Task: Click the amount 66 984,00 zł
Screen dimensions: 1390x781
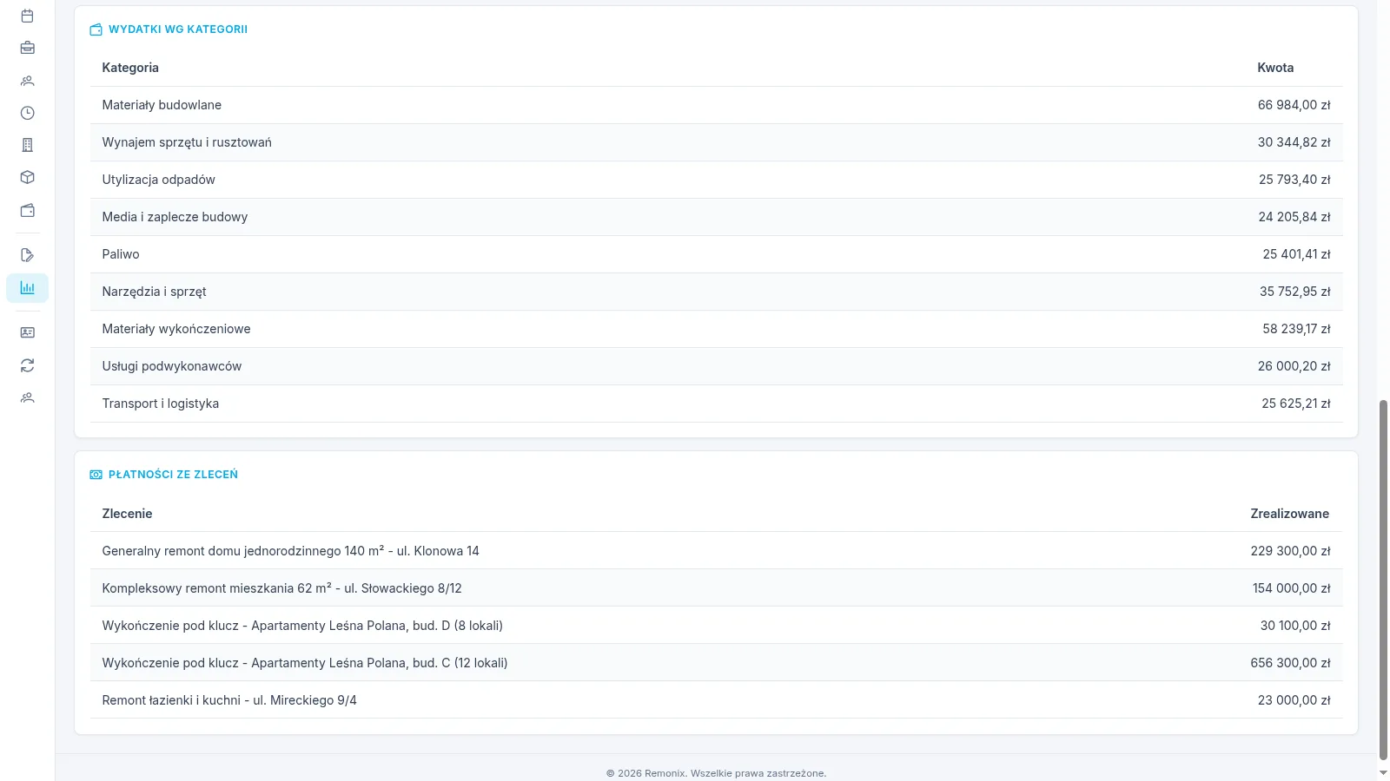Action: pos(1294,105)
